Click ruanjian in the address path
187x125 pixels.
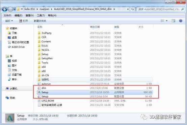coord(44,9)
